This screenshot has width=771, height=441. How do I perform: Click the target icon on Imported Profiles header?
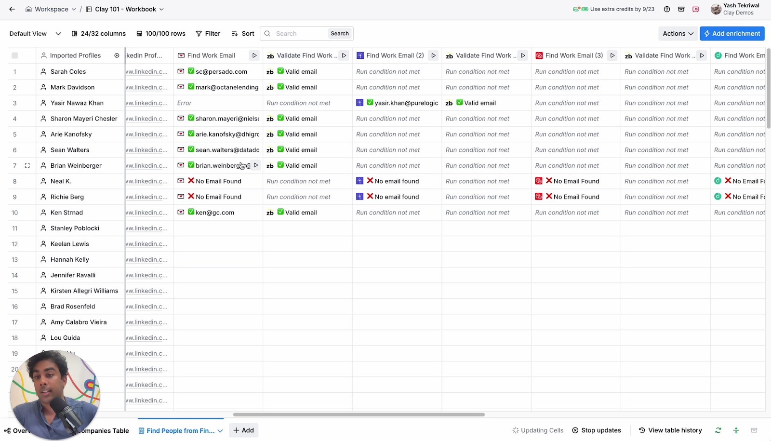point(117,55)
